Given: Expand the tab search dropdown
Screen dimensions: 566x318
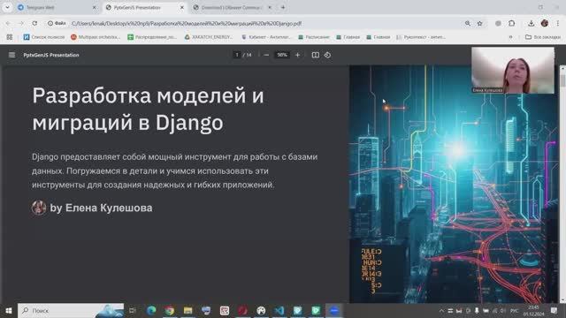Looking at the screenshot, I should pos(7,7).
